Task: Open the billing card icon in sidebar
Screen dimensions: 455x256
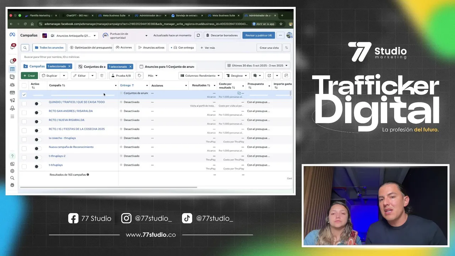Action: (x=12, y=93)
